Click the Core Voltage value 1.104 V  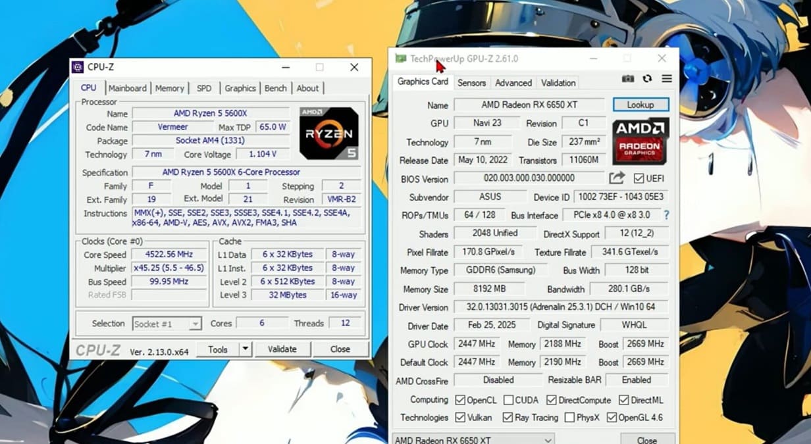click(262, 155)
